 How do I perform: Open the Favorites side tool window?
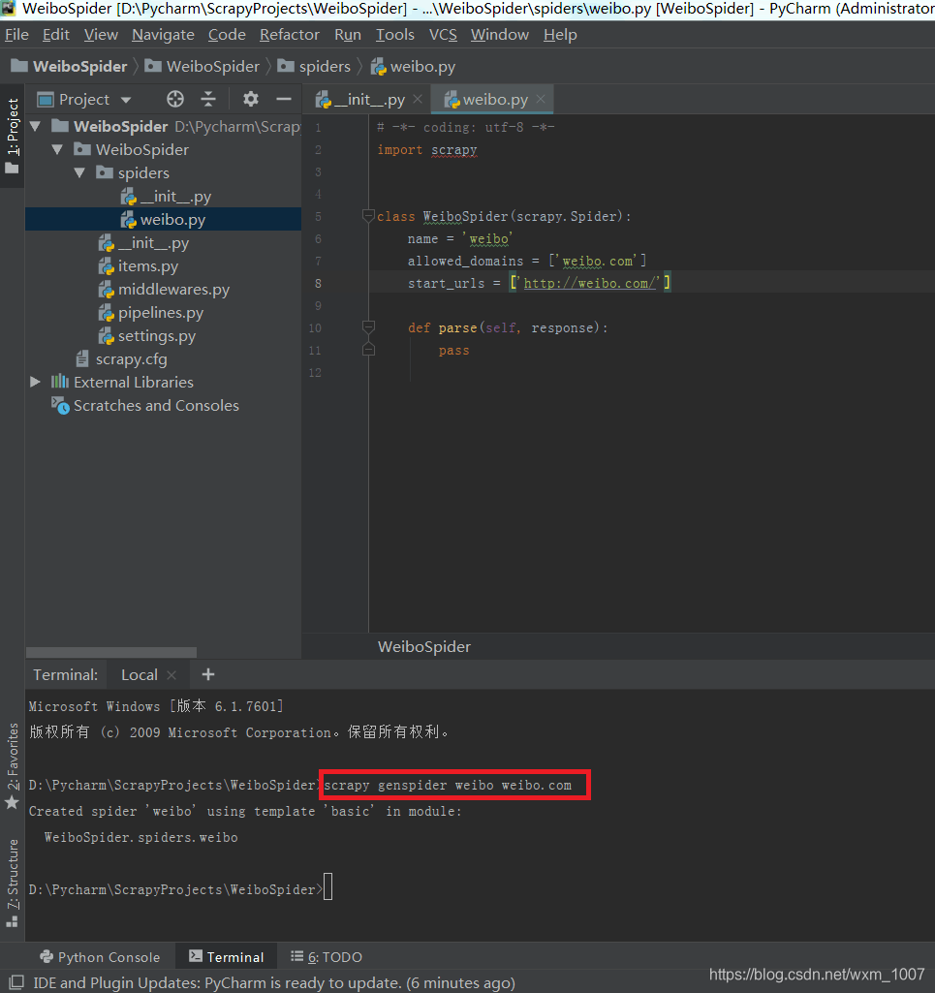pos(12,766)
